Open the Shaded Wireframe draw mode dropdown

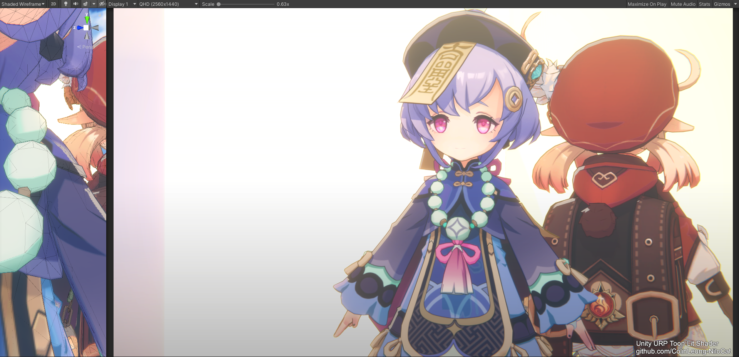[23, 4]
